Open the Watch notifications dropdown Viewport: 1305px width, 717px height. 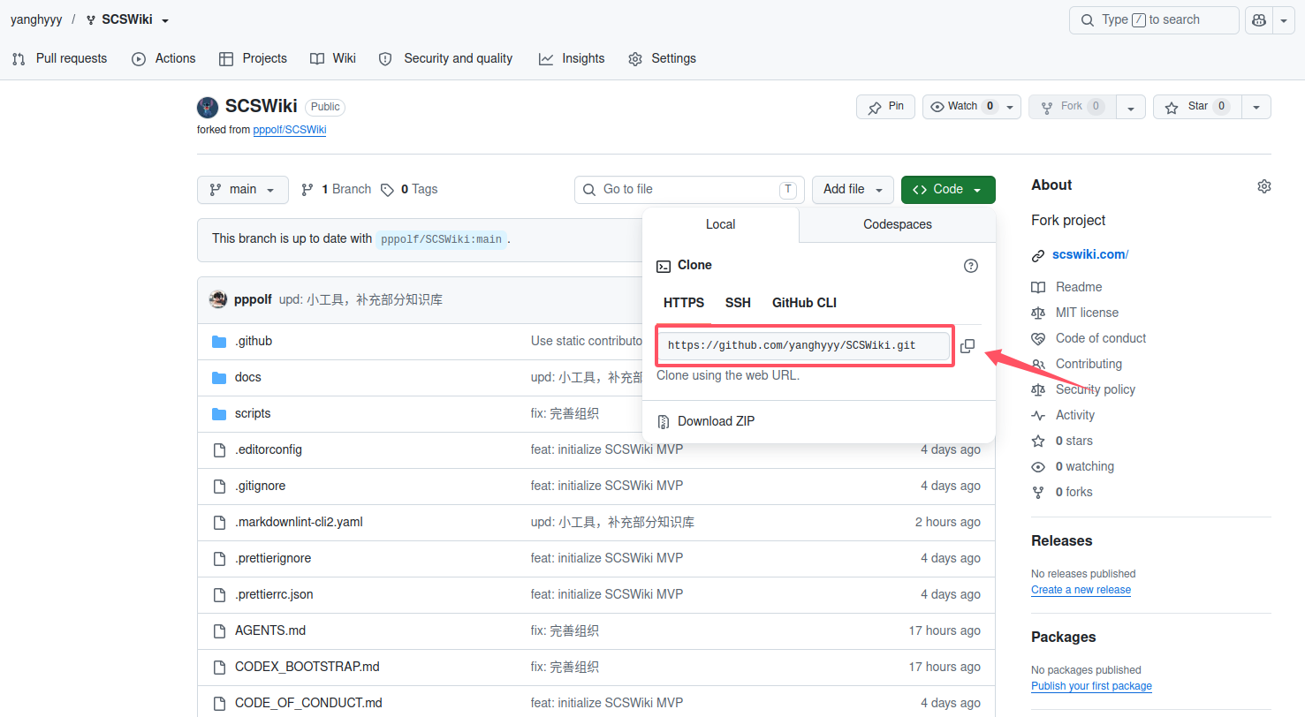click(x=972, y=107)
